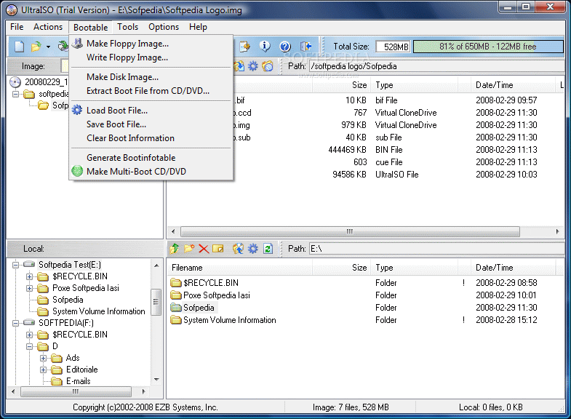Expand $RECYCLE.BIN under Softpedia Test(E:)
The image size is (571, 419).
[x=30, y=276]
